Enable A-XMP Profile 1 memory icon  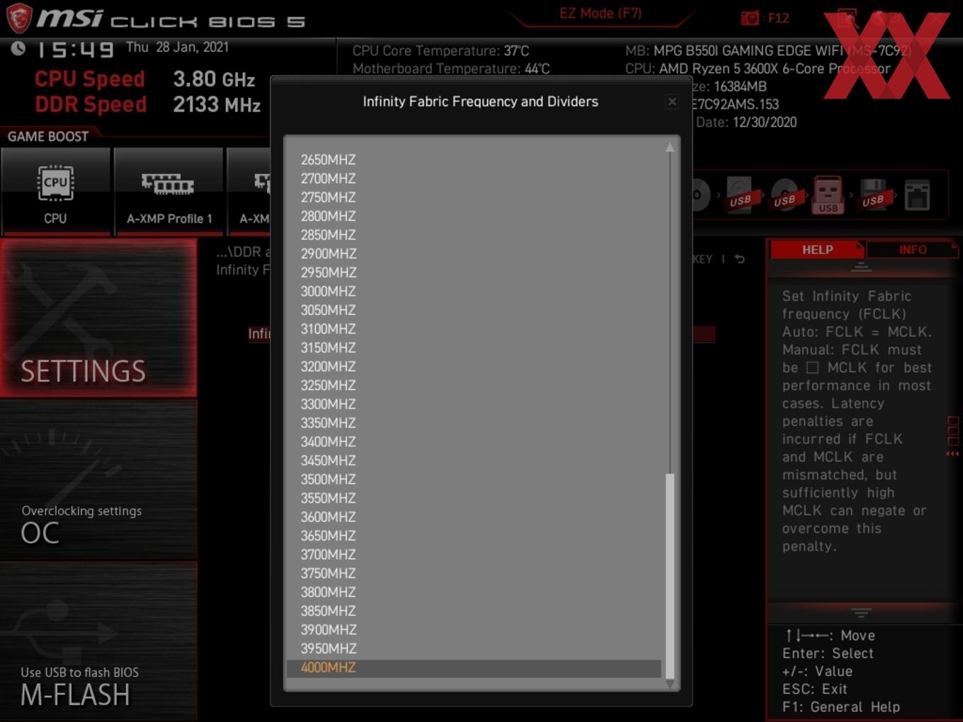click(168, 184)
